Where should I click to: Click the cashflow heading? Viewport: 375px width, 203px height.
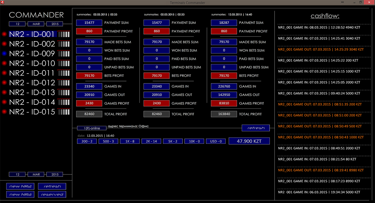[x=325, y=16]
